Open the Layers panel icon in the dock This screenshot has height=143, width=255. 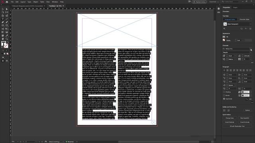tap(219, 9)
